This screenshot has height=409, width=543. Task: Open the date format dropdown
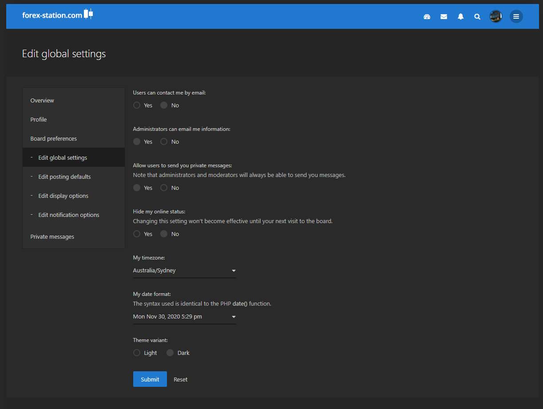tap(184, 317)
